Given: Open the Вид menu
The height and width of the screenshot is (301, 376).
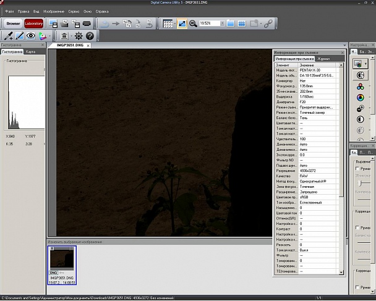Looking at the screenshot, I should coord(36,11).
